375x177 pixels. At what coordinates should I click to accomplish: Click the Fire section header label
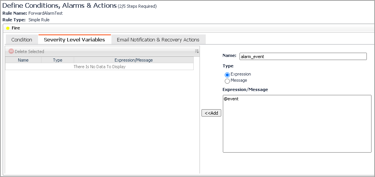16,28
